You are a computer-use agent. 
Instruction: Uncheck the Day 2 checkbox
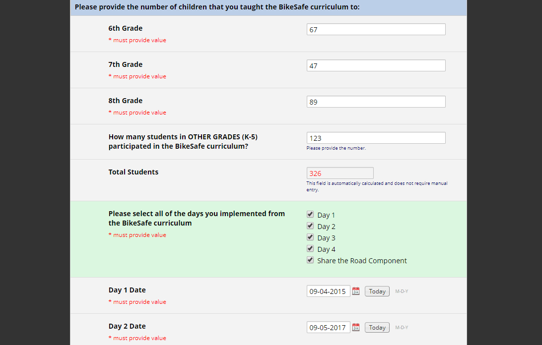[x=310, y=226]
